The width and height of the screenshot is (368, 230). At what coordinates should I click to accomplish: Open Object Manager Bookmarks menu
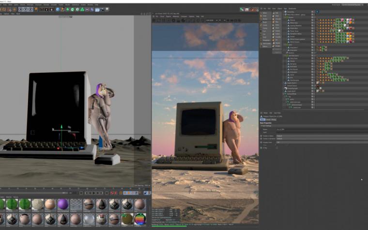[x=292, y=9]
